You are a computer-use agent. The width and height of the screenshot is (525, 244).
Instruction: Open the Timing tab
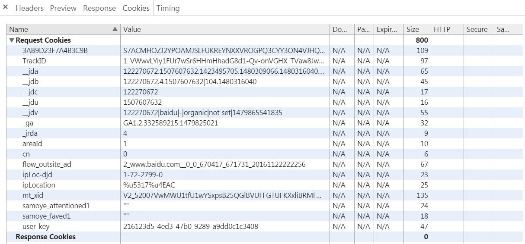[x=168, y=8]
